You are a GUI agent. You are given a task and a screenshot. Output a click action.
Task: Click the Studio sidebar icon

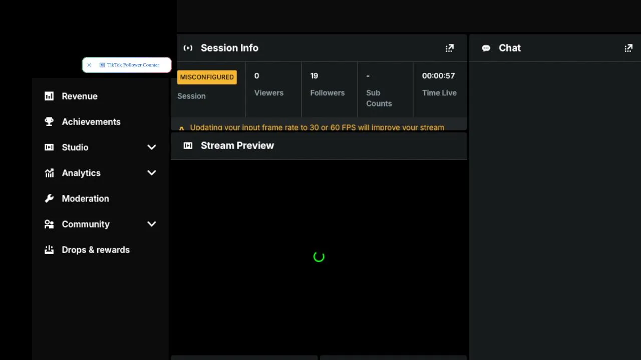pos(49,147)
